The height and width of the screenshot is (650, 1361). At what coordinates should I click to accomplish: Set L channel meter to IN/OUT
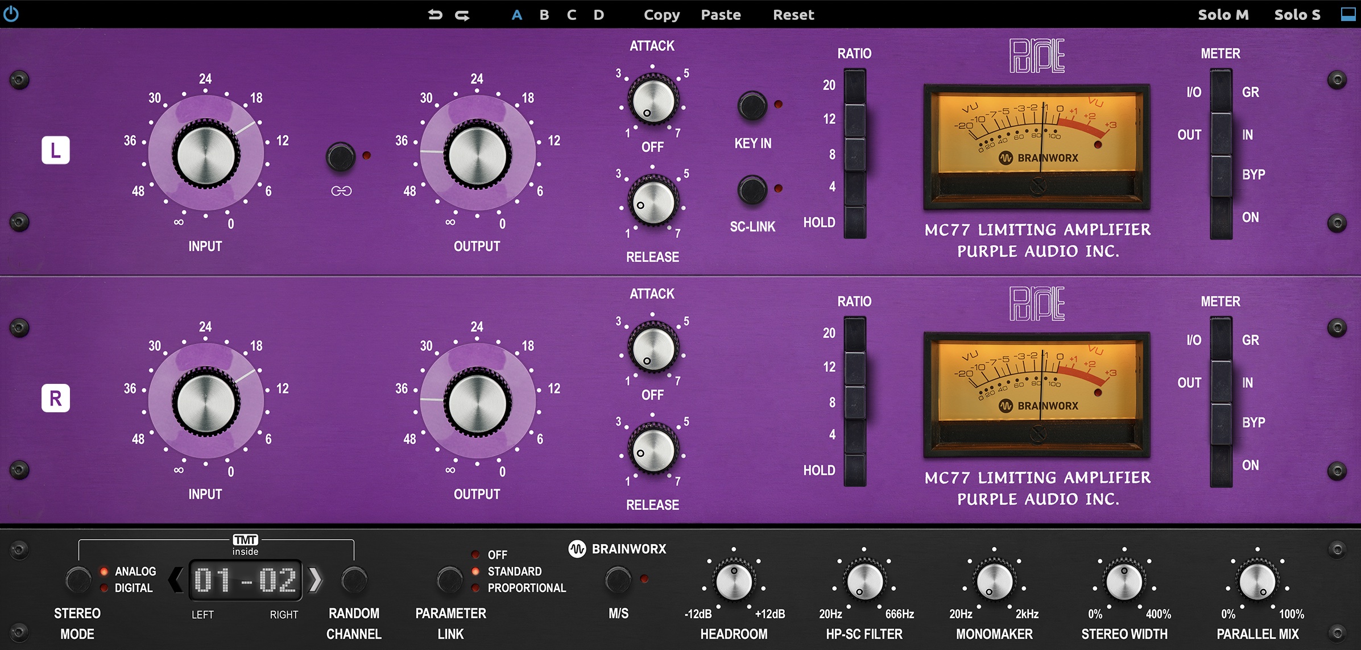coord(1221,134)
